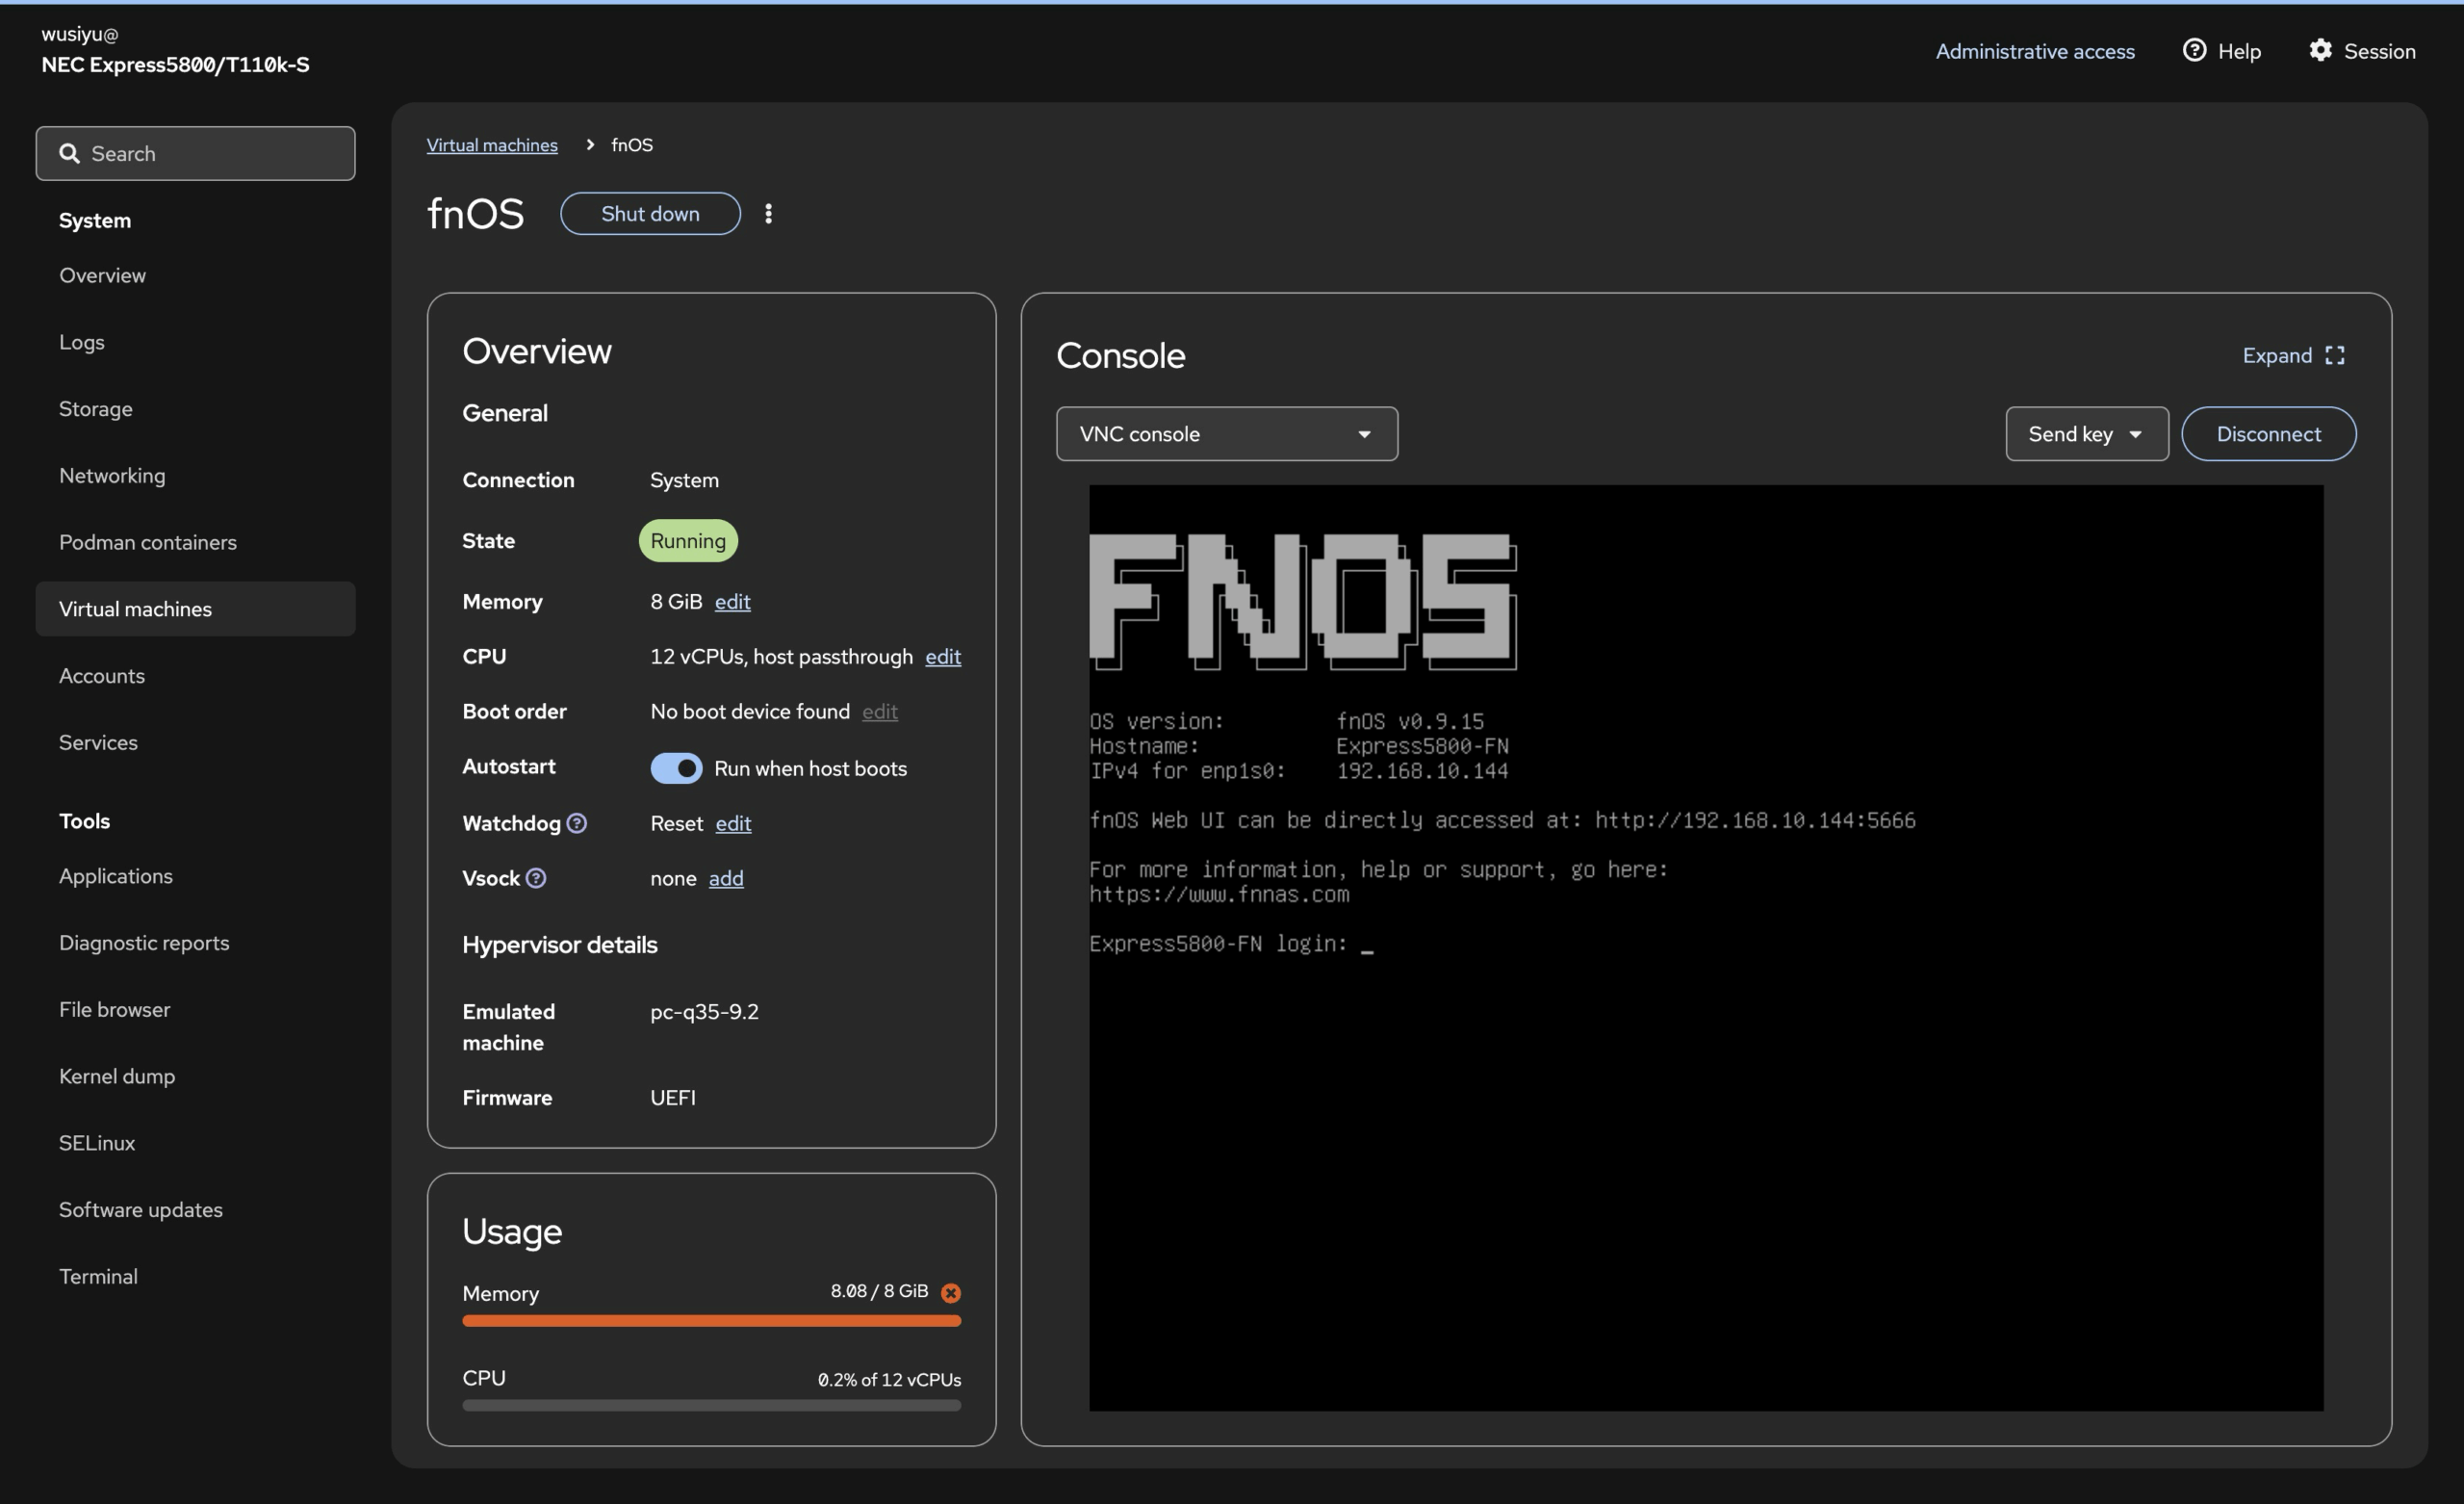Click the search magnifier icon
The width and height of the screenshot is (2464, 1504).
[x=70, y=153]
